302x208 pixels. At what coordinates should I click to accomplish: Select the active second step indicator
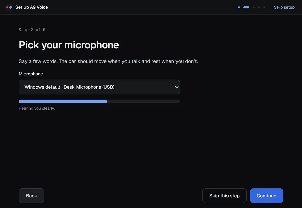pos(246,7)
